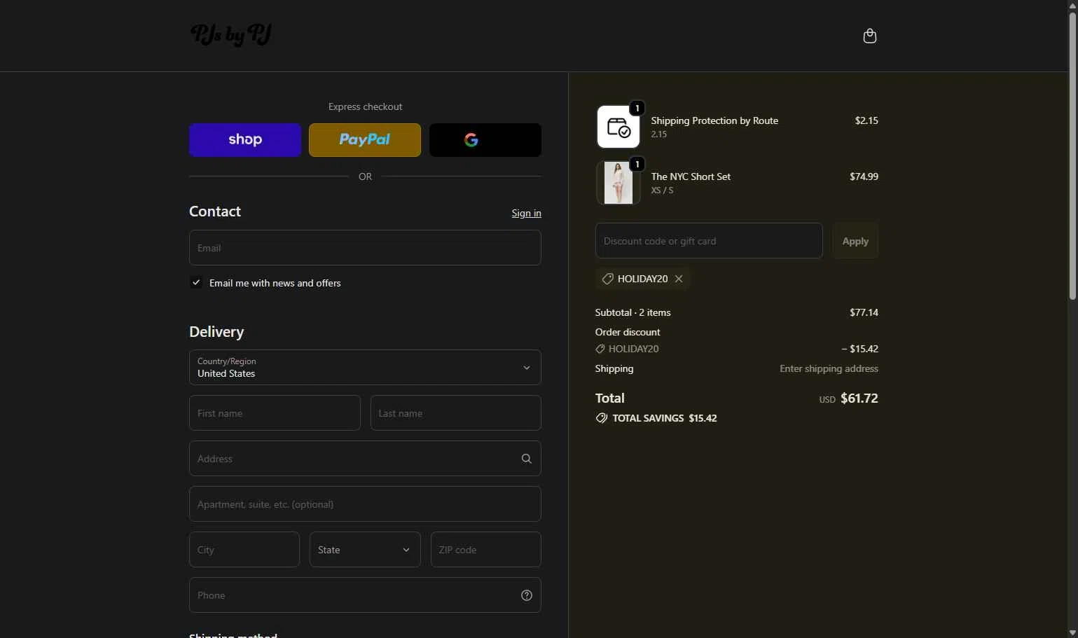Focus the Apartment, suite, etc. field
Screen dimensions: 1078x638
(x=365, y=504)
